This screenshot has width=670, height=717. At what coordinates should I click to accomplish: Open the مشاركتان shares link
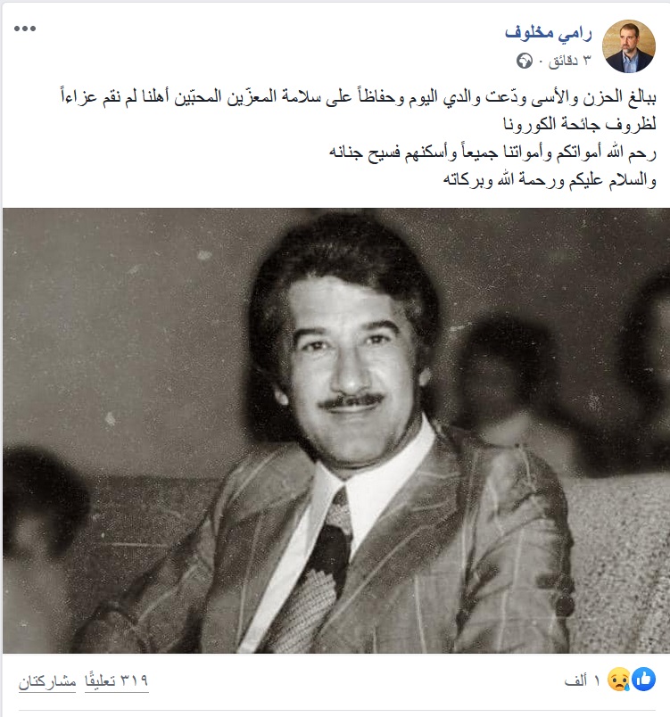point(47,681)
